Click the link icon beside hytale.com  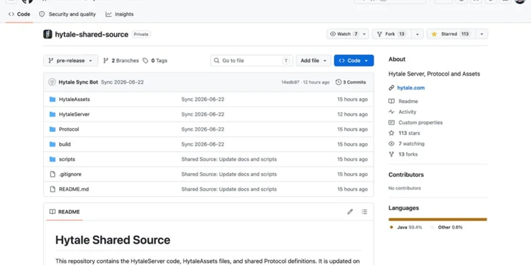(x=392, y=88)
